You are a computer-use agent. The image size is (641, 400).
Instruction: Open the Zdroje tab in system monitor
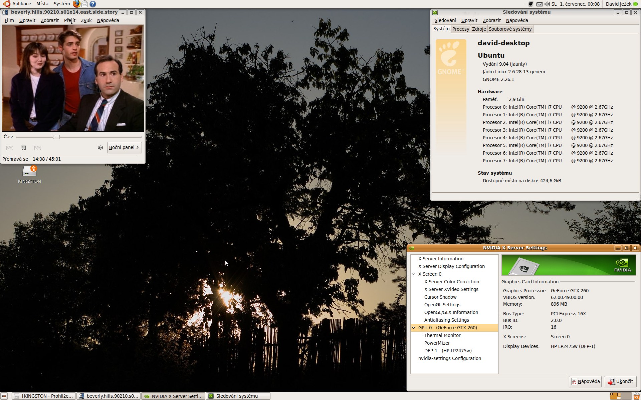coord(479,29)
